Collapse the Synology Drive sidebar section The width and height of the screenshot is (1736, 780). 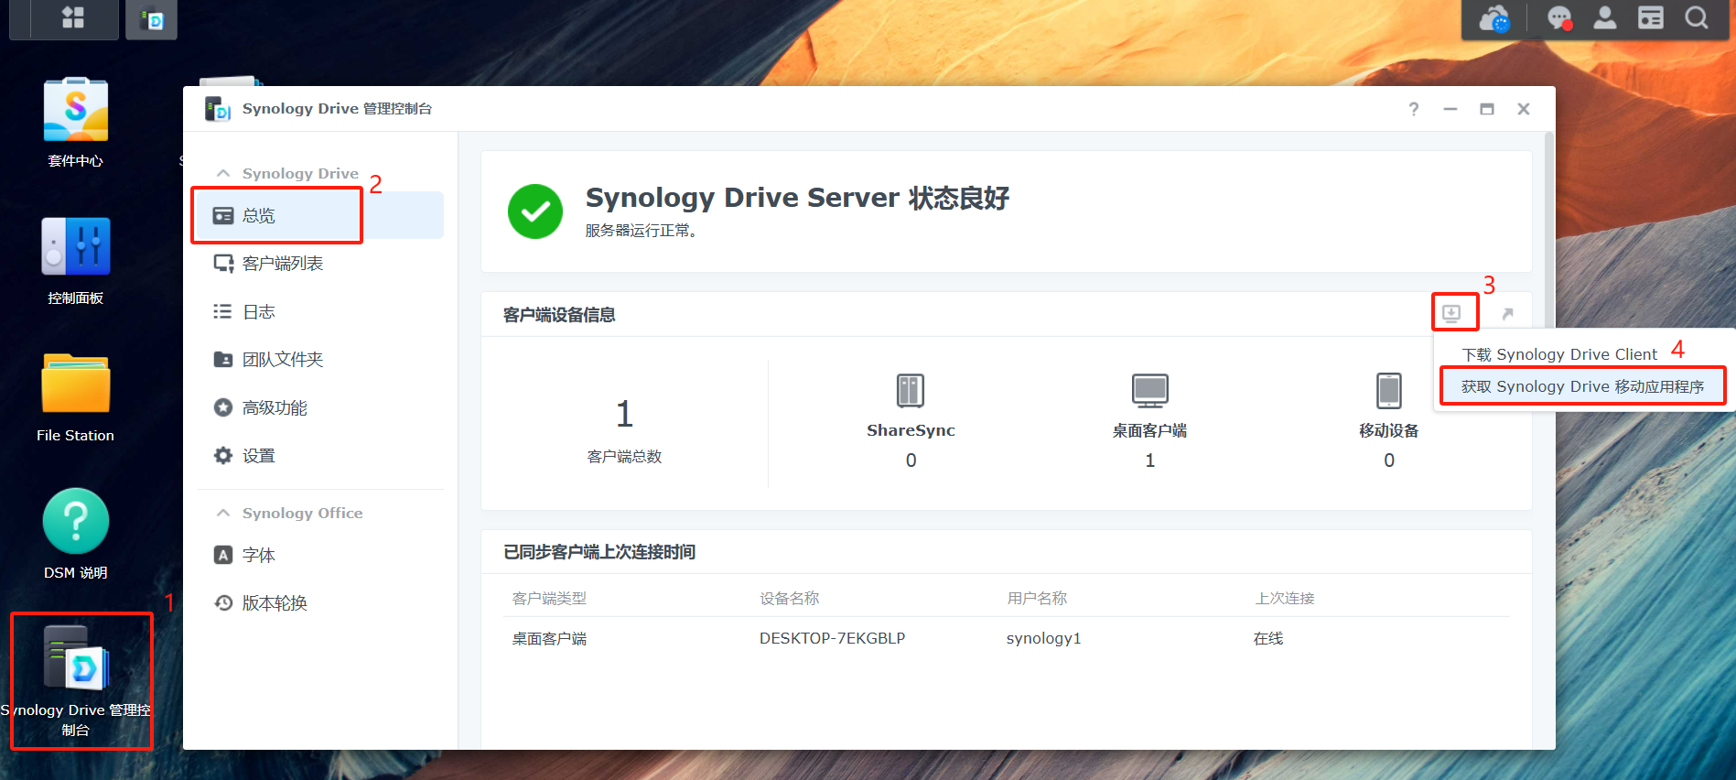pos(223,173)
